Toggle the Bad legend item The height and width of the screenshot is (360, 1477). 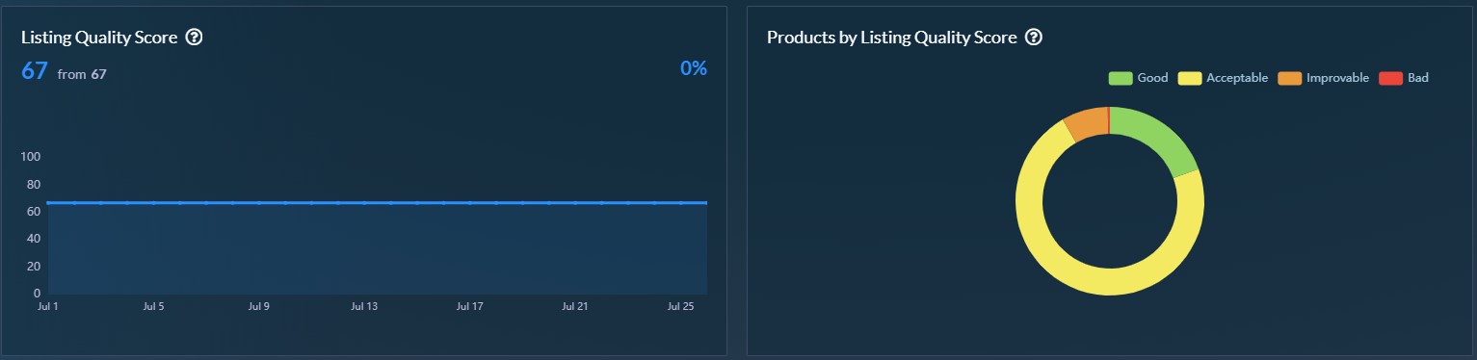[1404, 78]
